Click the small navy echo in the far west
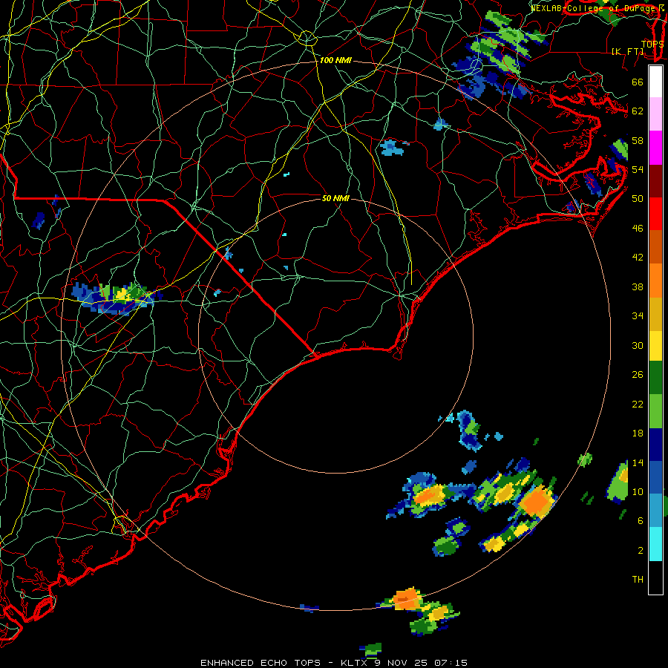 39,220
